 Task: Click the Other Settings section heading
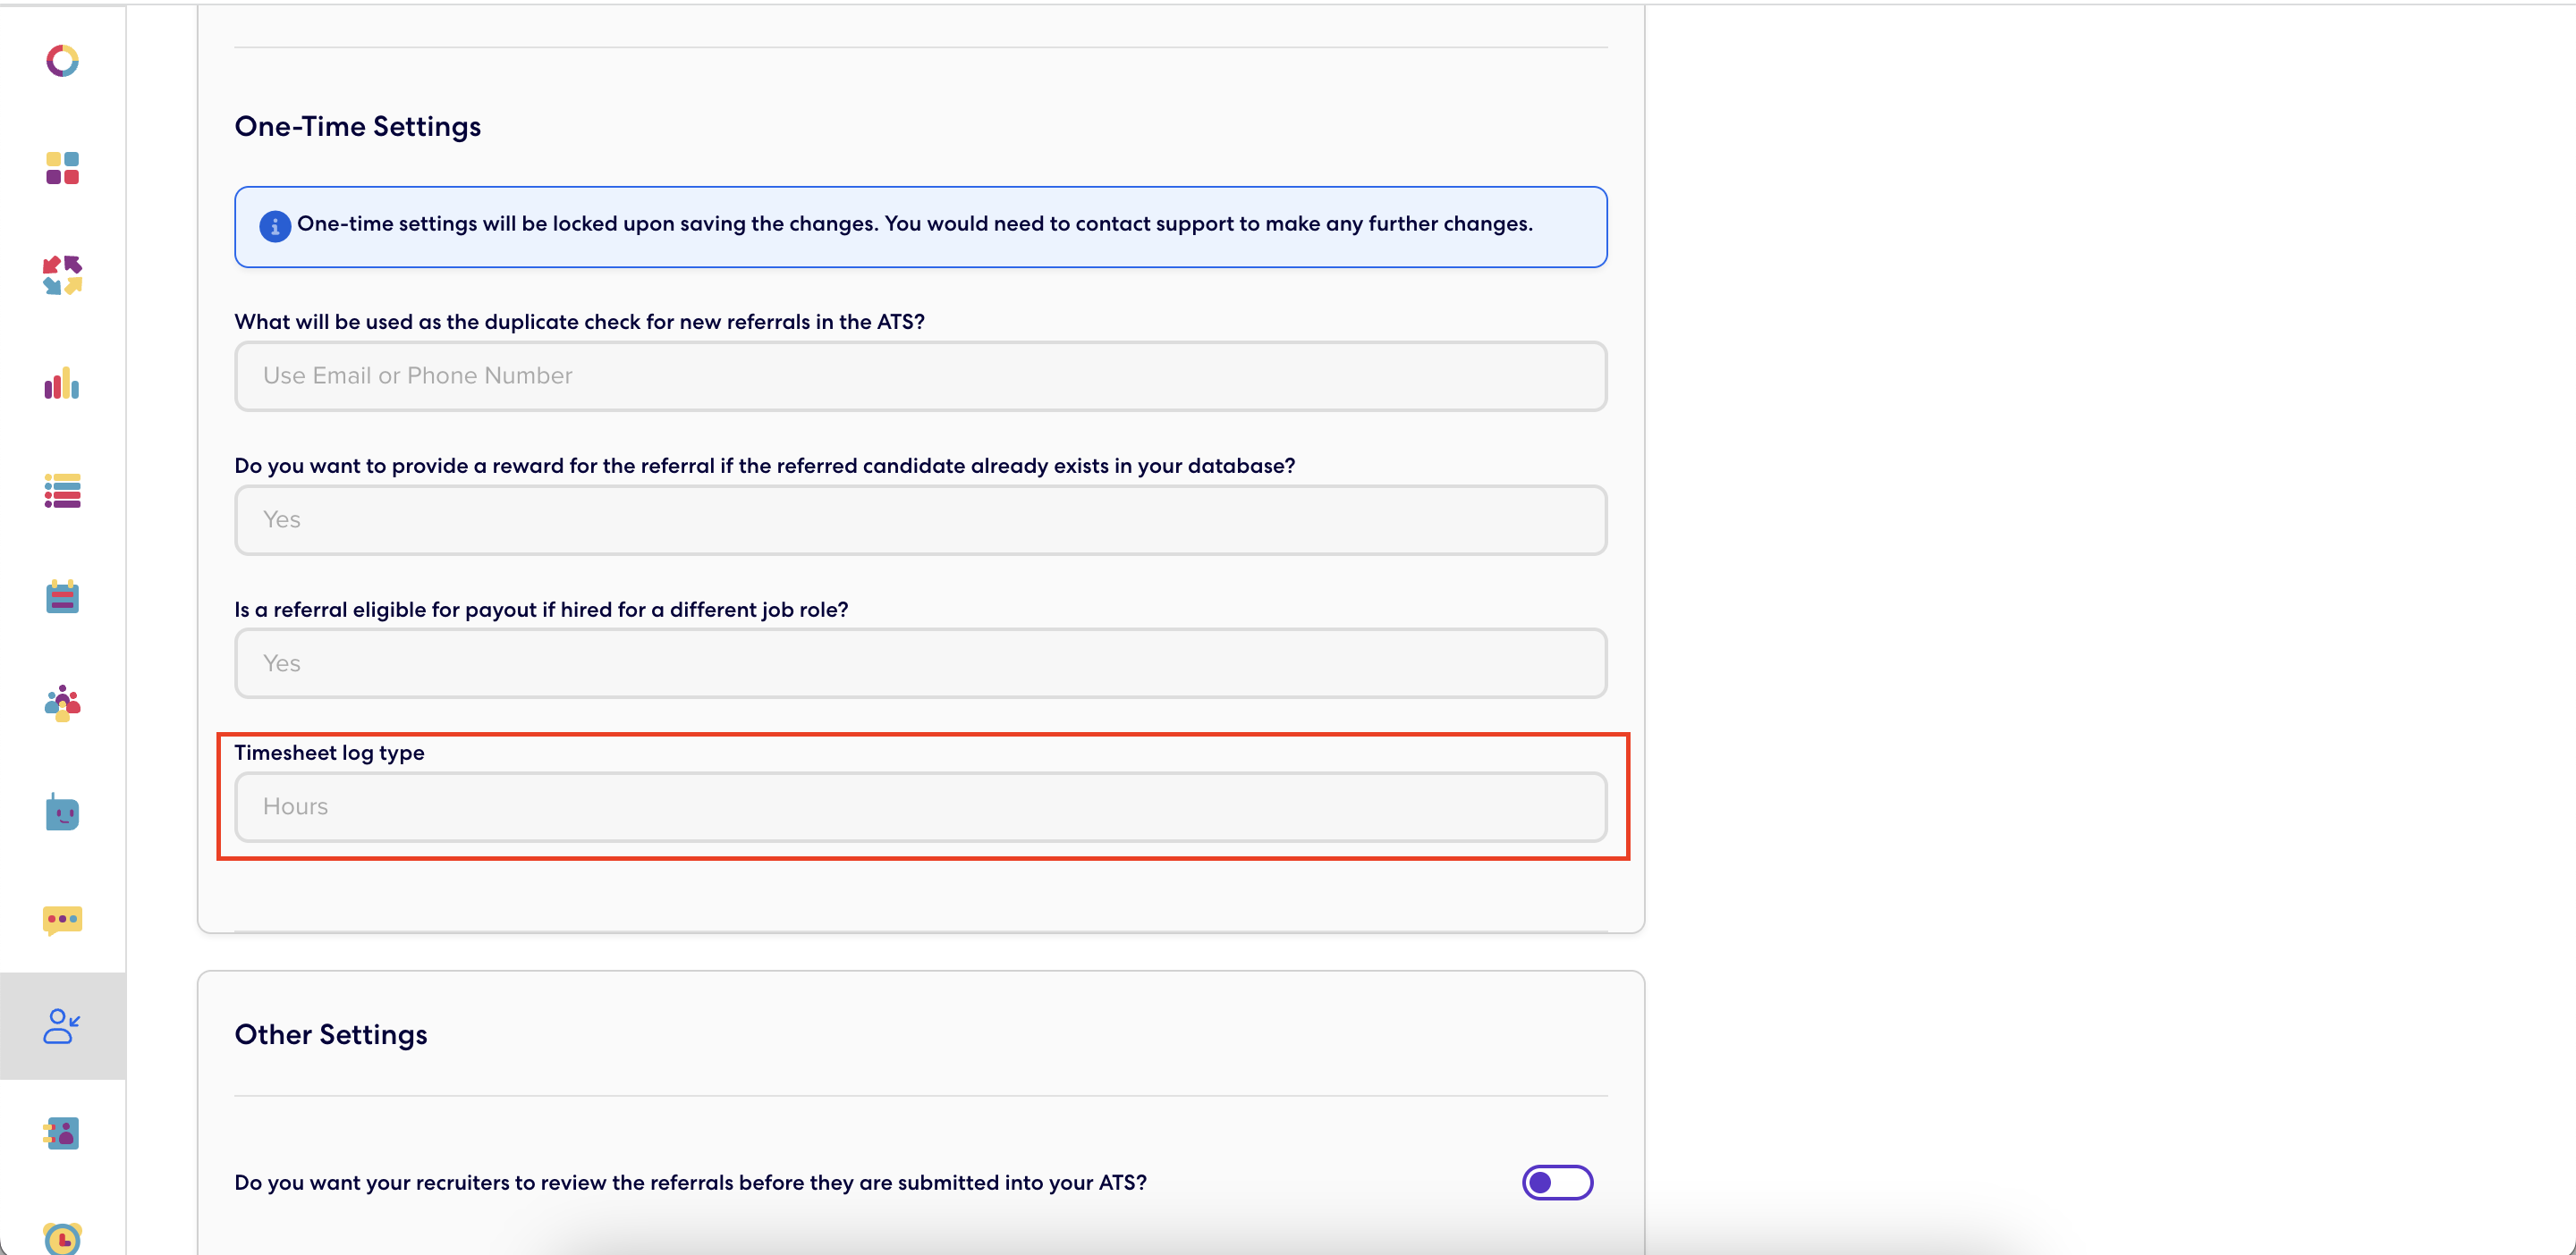coord(331,1035)
